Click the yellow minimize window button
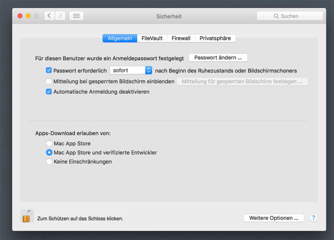This screenshot has height=240, width=334. point(28,16)
